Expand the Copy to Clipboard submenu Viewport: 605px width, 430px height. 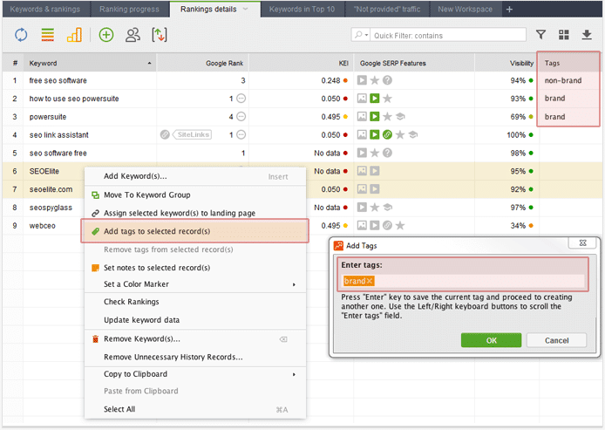coord(195,374)
